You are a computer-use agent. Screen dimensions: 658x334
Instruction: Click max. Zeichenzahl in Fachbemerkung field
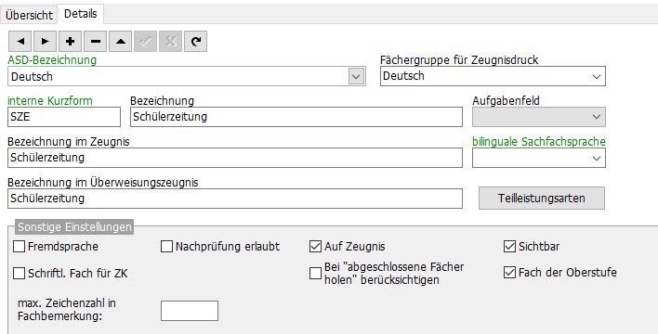coord(190,311)
